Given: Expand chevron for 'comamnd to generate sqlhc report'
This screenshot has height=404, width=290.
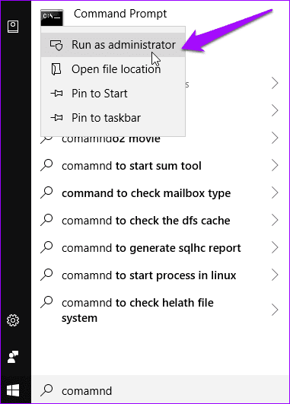Looking at the screenshot, I should (x=275, y=247).
